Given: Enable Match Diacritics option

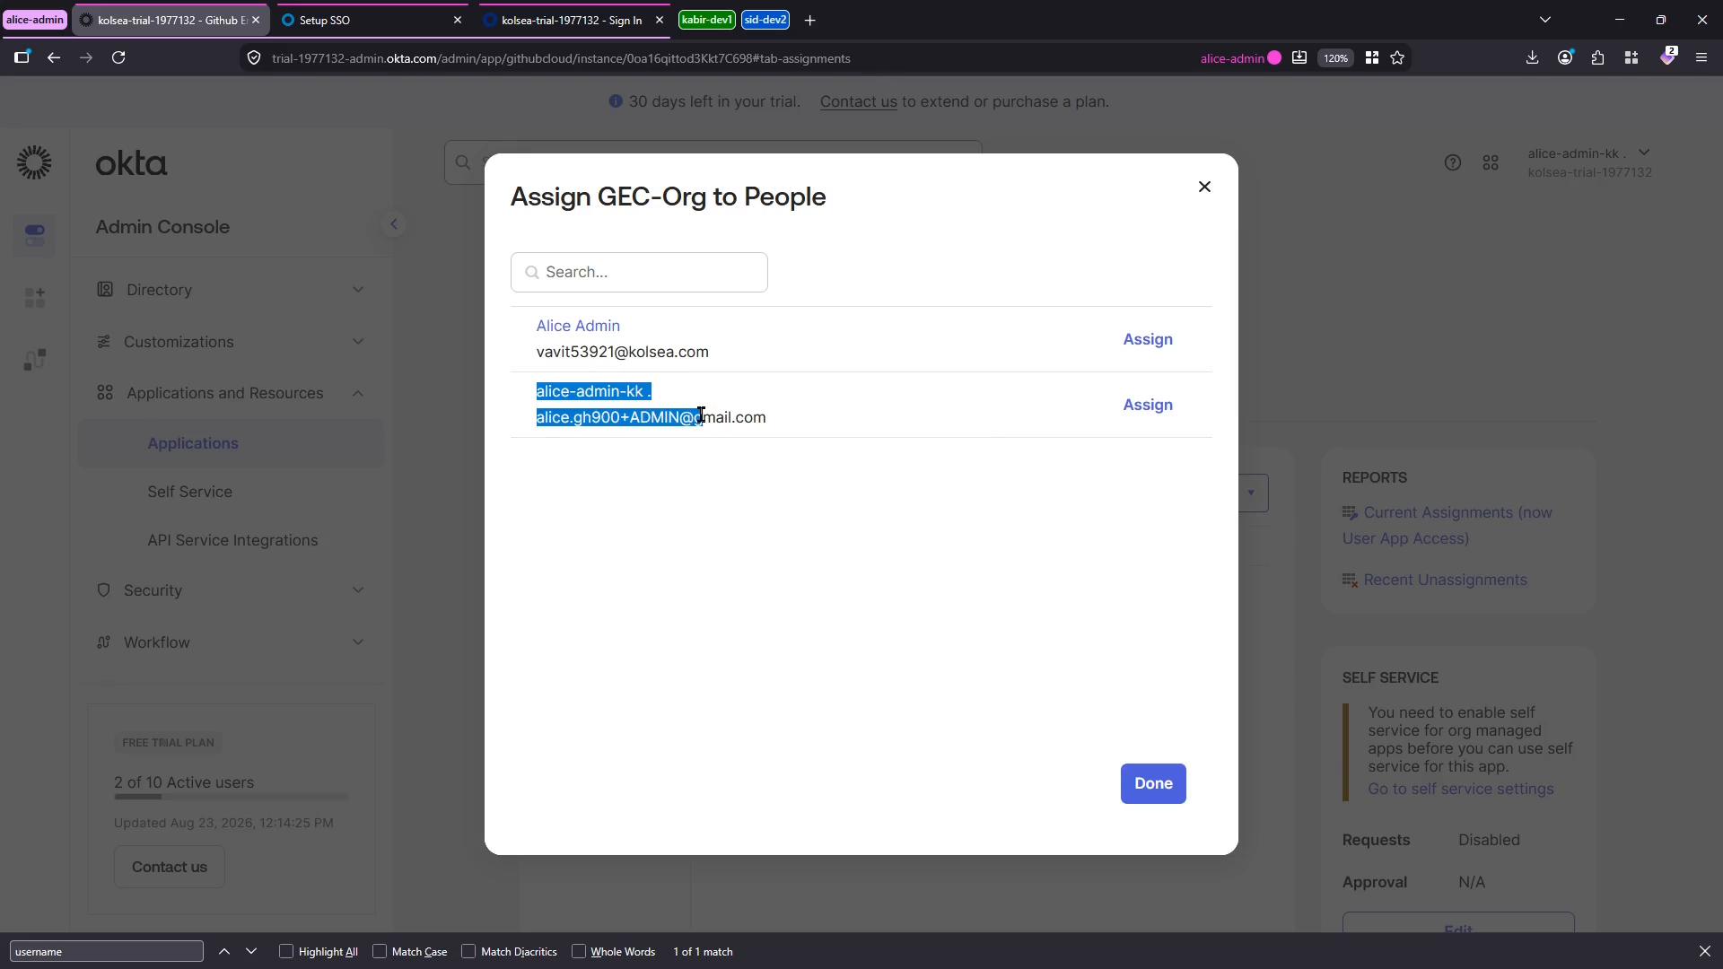Looking at the screenshot, I should [x=468, y=951].
